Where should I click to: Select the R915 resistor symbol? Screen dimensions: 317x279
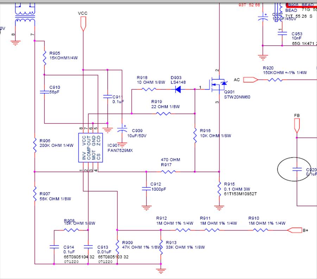click(x=219, y=189)
